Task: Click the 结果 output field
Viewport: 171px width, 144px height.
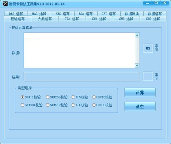Action: tap(82, 77)
